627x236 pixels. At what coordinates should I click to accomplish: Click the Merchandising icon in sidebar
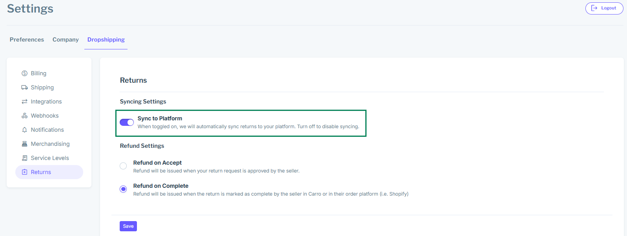24,144
